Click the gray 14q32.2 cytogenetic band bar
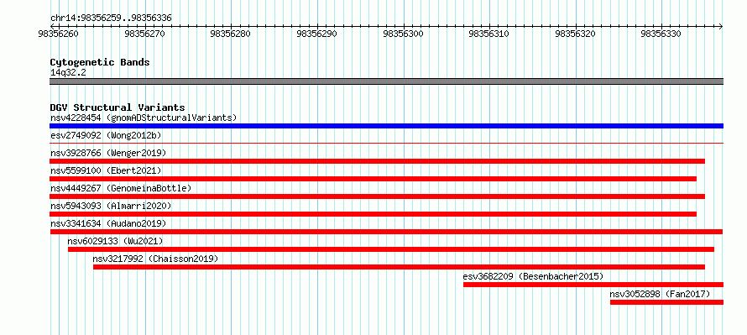Screen dimensions: 747x335 click(386, 81)
